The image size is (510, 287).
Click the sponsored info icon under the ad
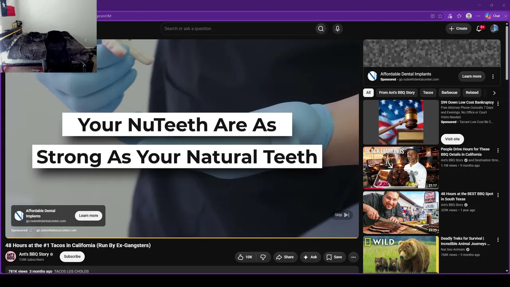click(30, 230)
